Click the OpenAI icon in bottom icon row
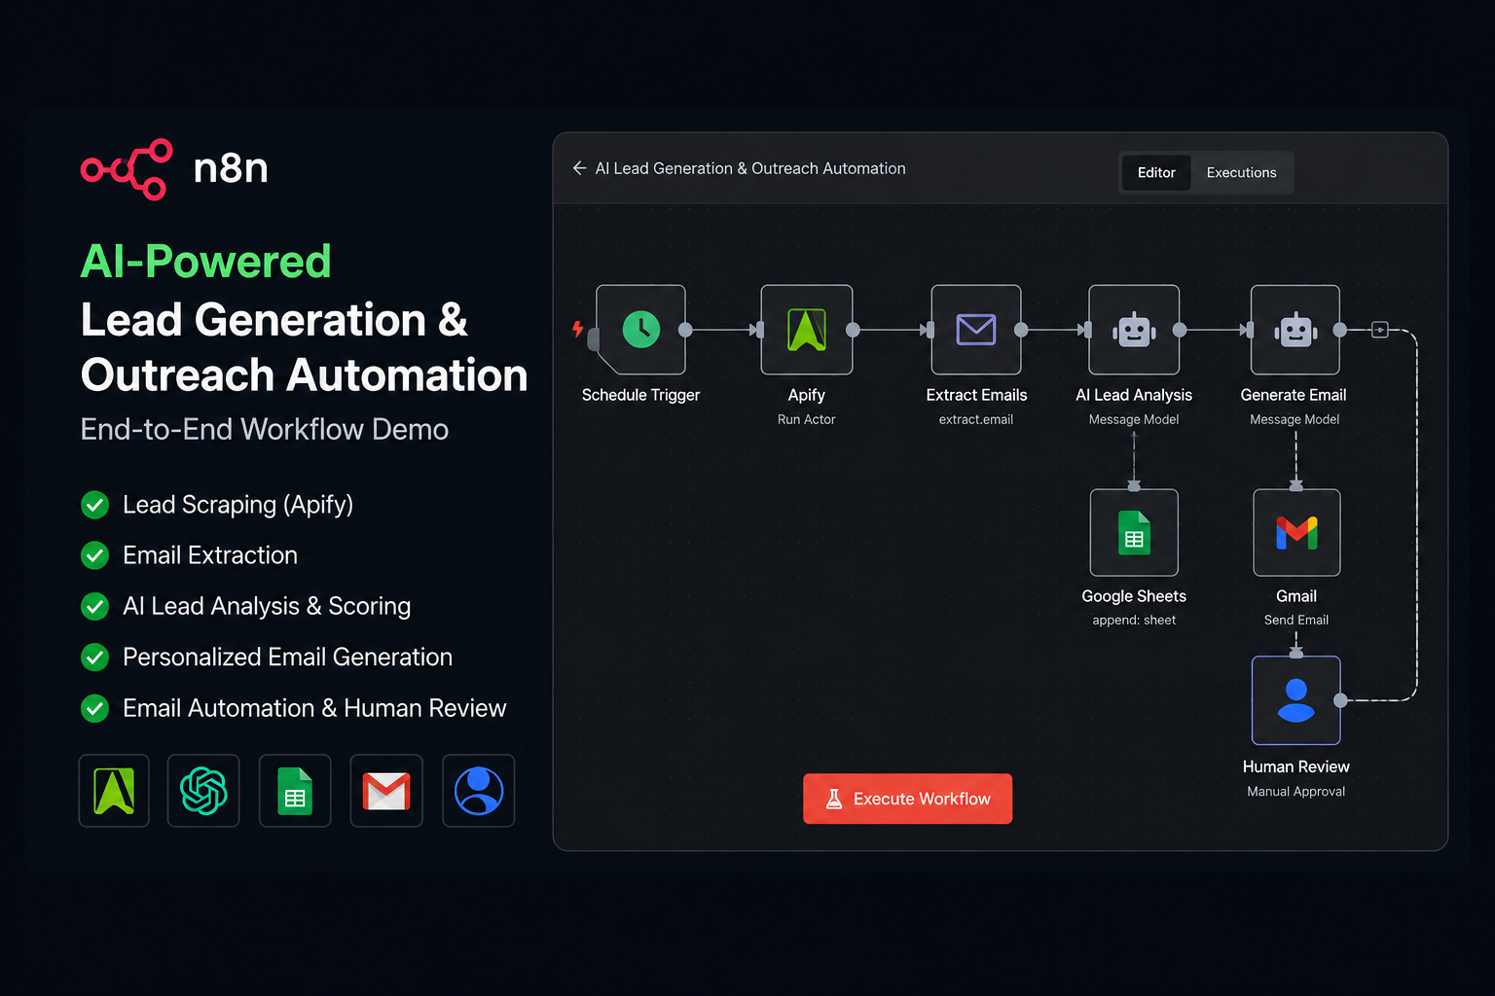 pyautogui.click(x=203, y=791)
